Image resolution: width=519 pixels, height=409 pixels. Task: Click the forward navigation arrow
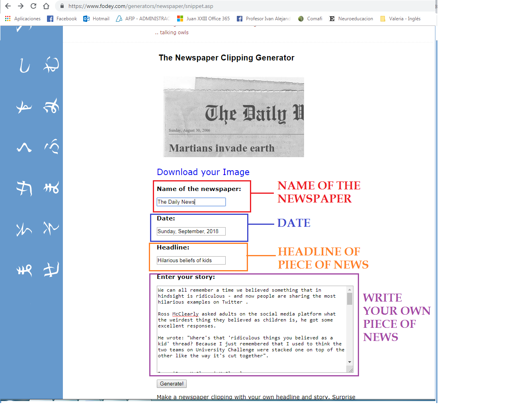click(20, 6)
